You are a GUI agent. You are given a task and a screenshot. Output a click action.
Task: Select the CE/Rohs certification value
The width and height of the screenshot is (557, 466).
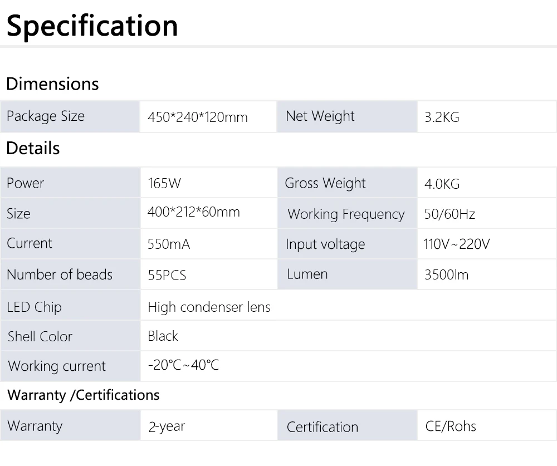[451, 426]
